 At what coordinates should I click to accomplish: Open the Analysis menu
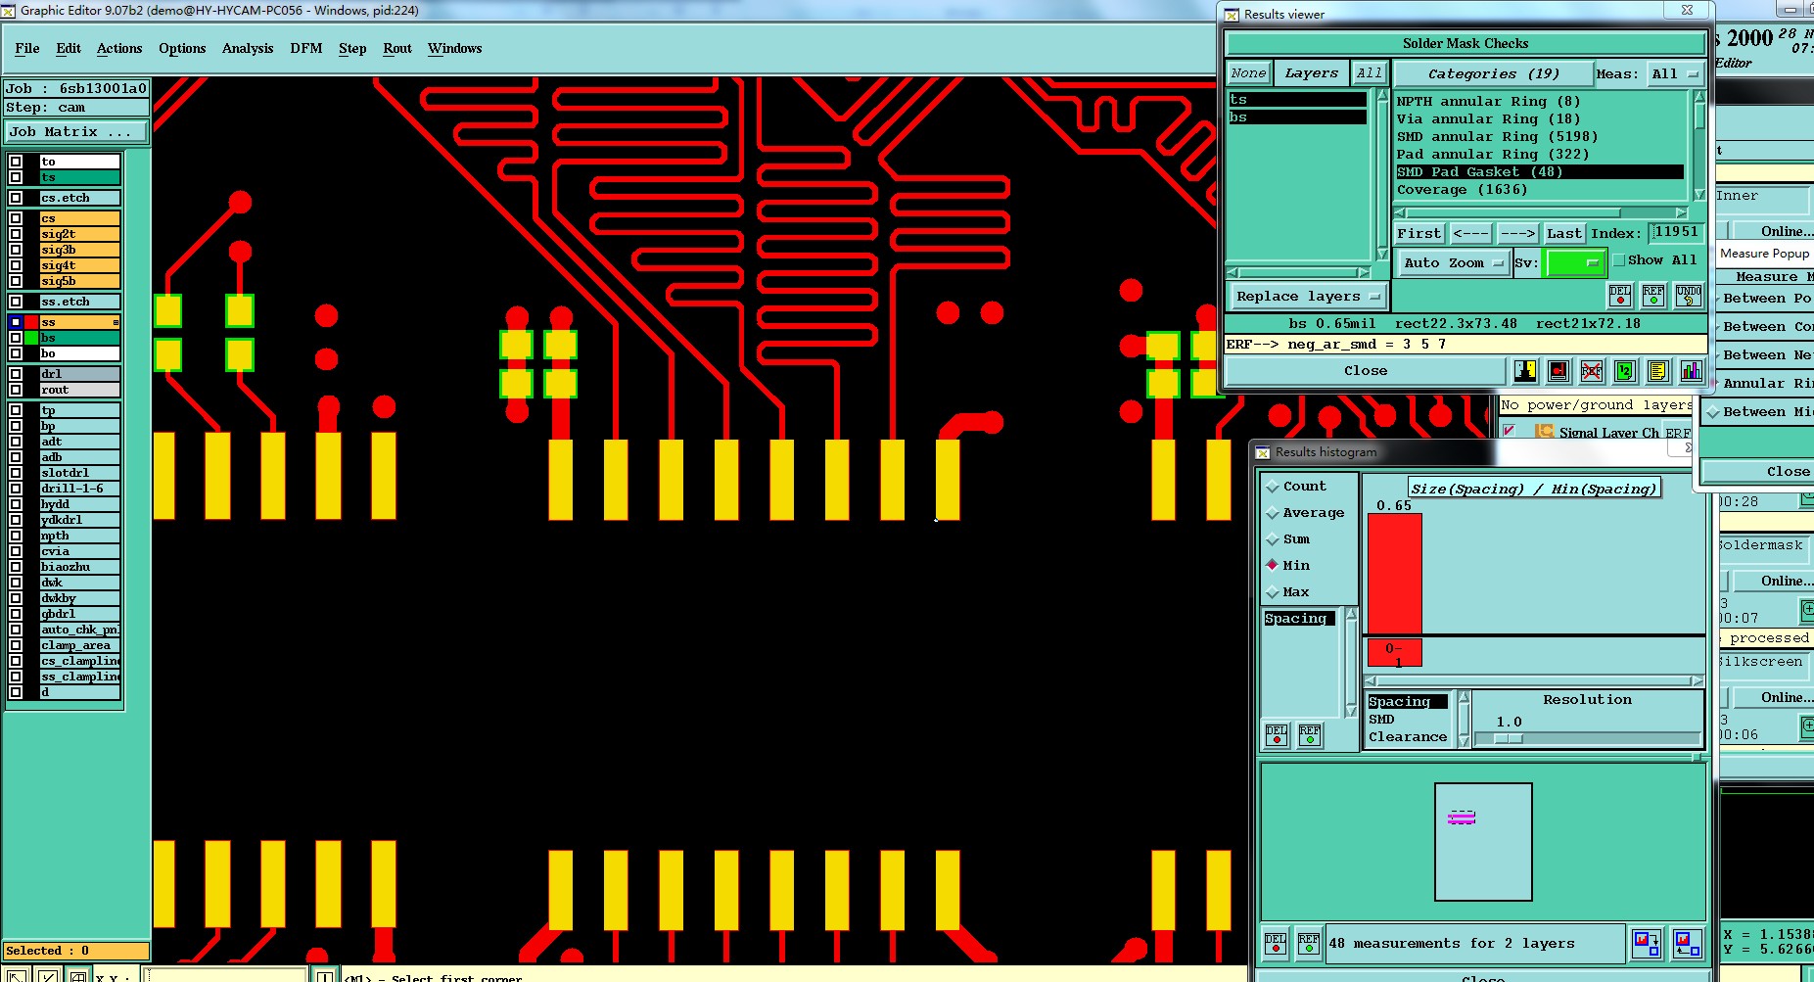248,48
